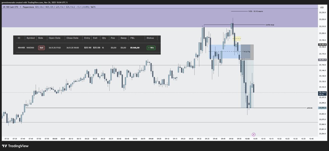Viewport: 329px width, 151px height.
Task: Click the 25,210.0 price axis label
Action: [x=322, y=27]
